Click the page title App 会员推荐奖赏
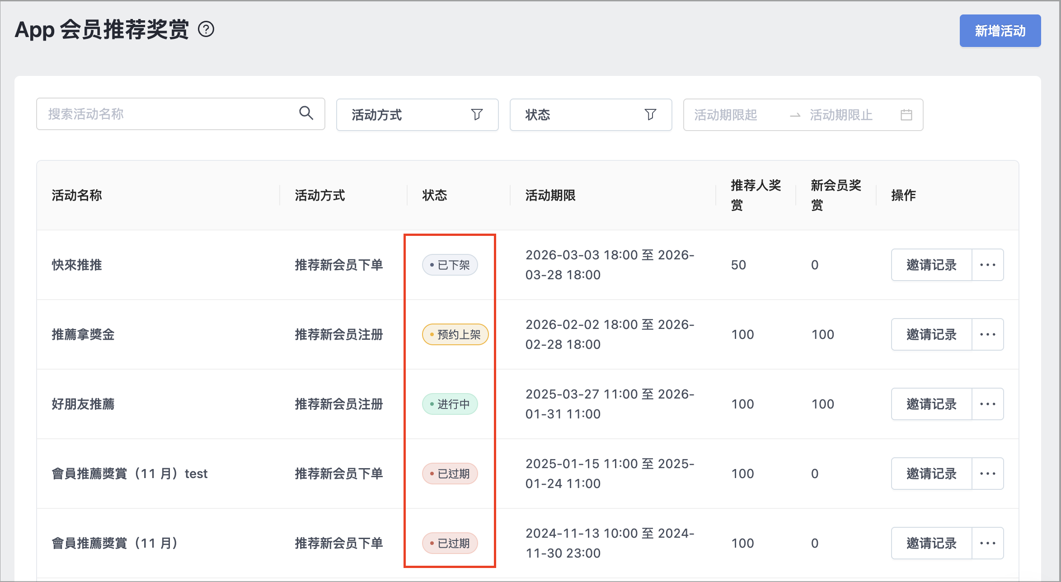Viewport: 1061px width, 582px height. tap(102, 30)
